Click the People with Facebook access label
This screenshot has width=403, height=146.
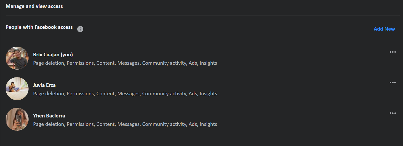point(39,27)
